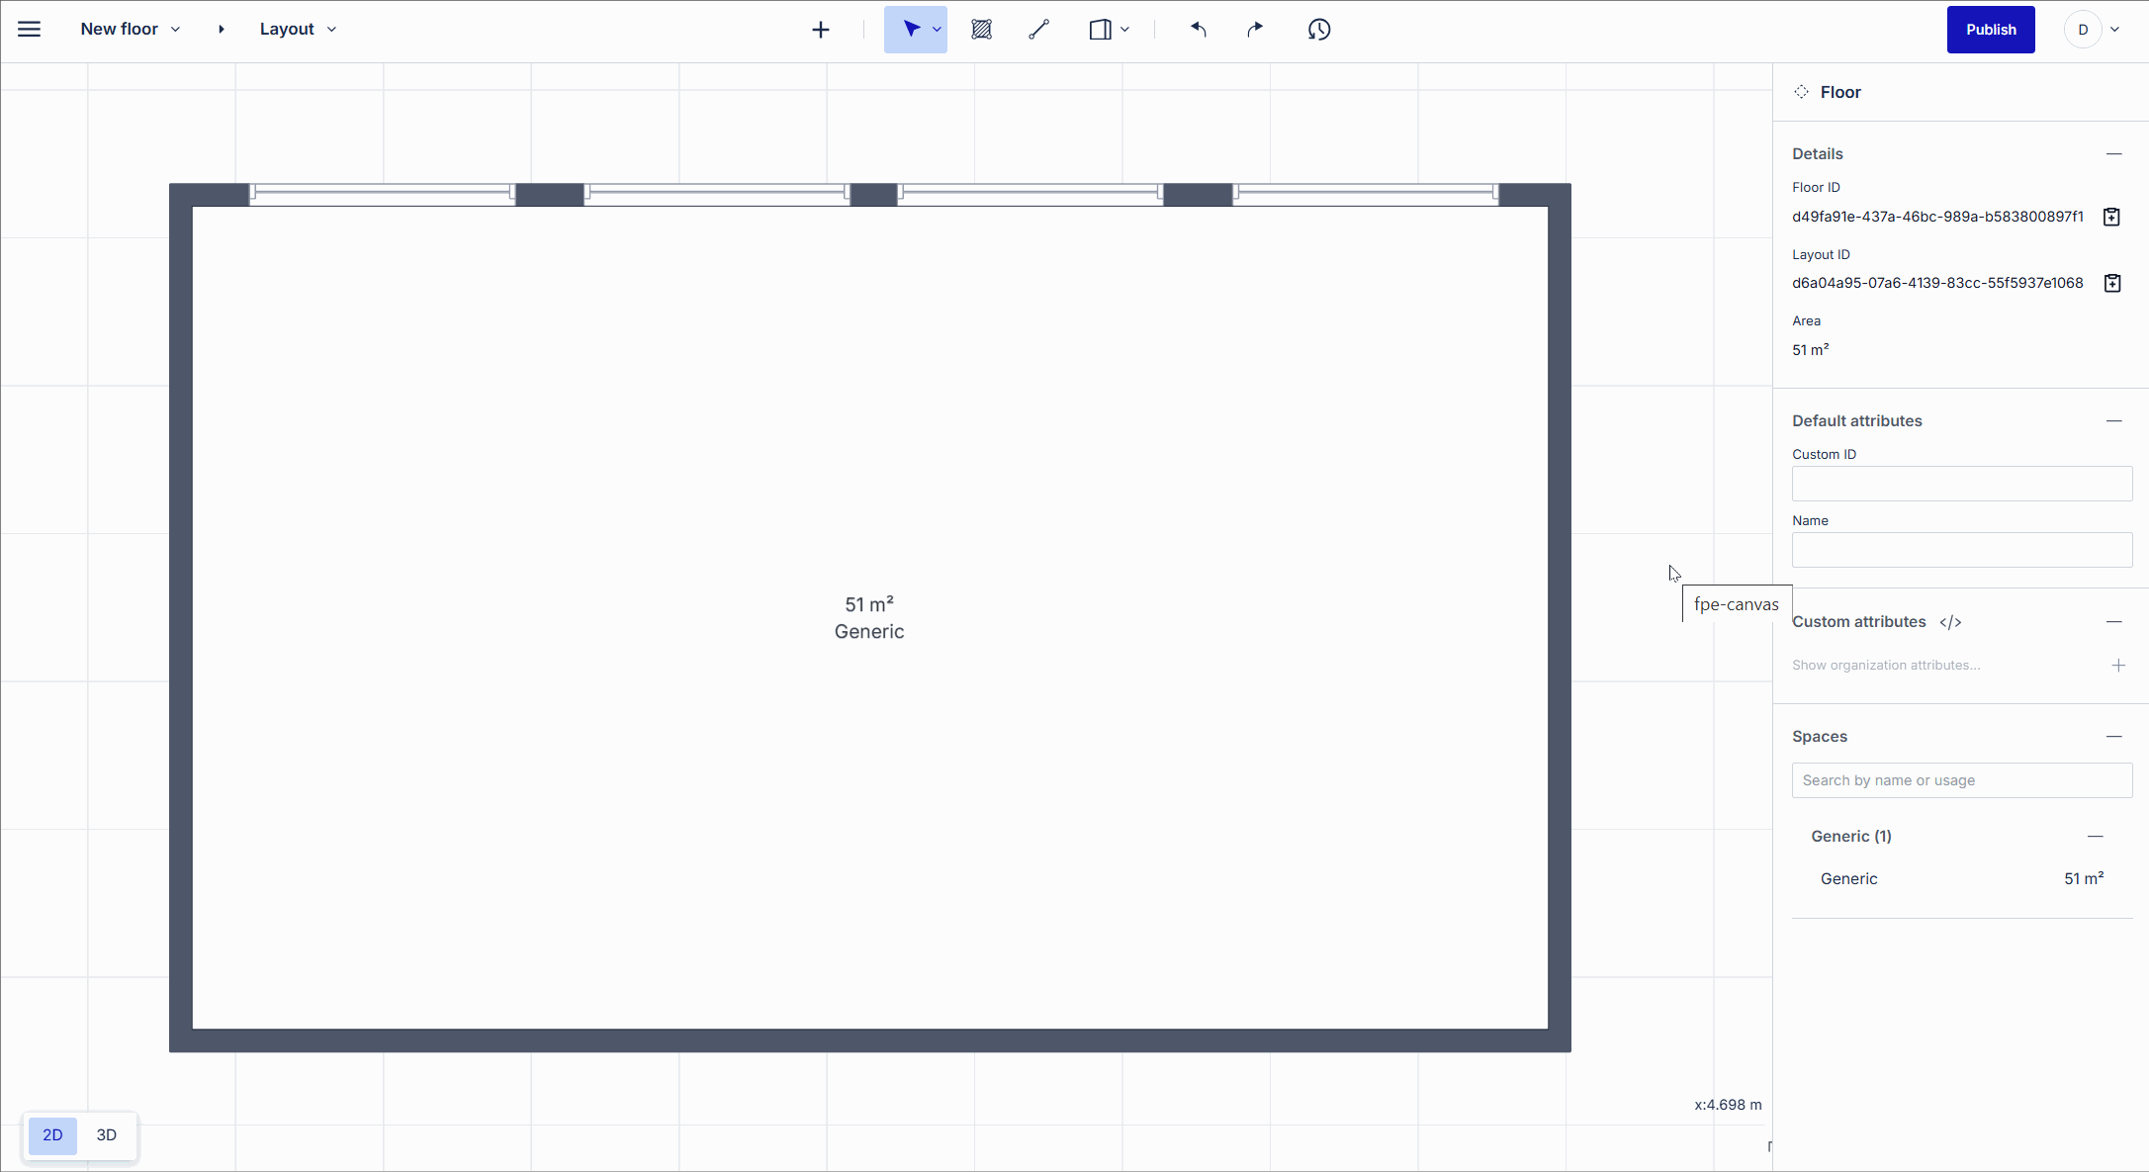Screen dimensions: 2149x1172
Task: Undo the last action
Action: click(x=1199, y=29)
